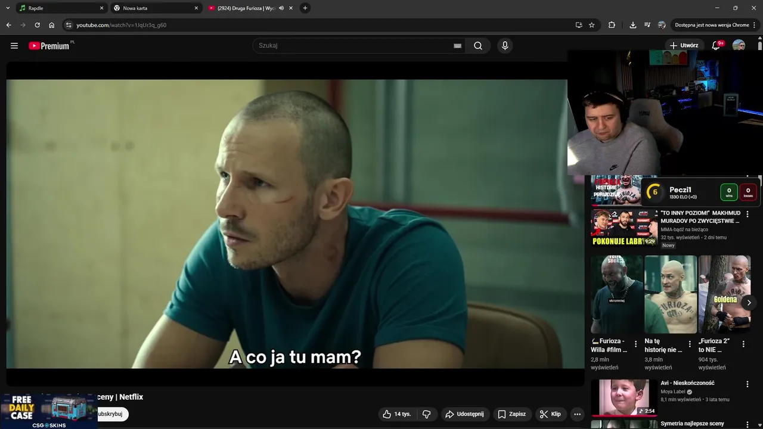Start voice search with microphone icon
The height and width of the screenshot is (429, 763).
[x=505, y=46]
